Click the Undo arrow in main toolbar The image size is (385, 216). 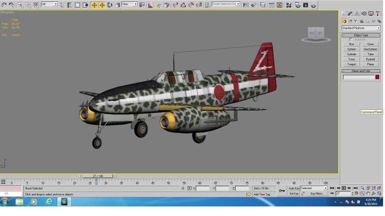(4, 5)
